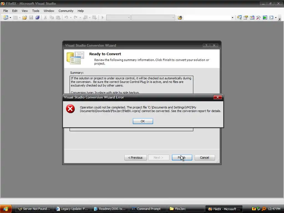Switch to 'Legacy Update' taskbar window
The height and width of the screenshot is (213, 284).
click(72, 209)
